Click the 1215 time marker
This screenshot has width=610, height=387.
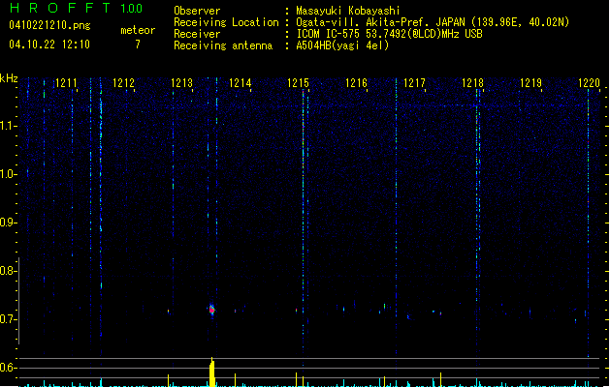298,83
